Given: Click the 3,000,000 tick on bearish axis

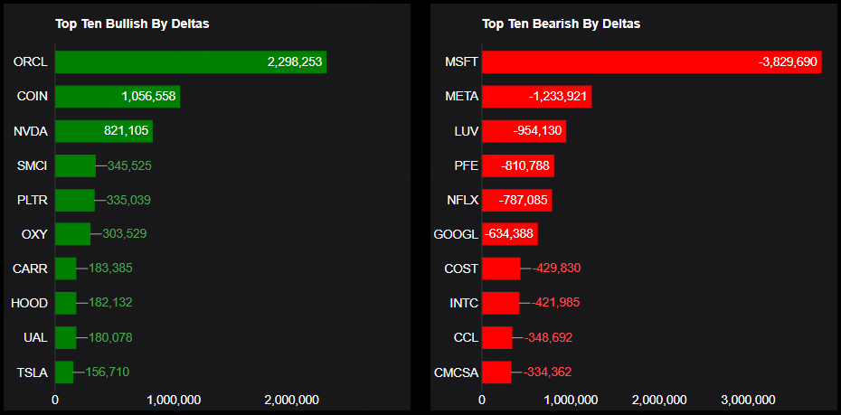Looking at the screenshot, I should (x=746, y=400).
